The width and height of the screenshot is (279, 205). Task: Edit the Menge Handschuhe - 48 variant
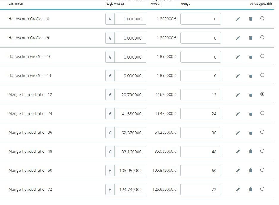(x=238, y=152)
